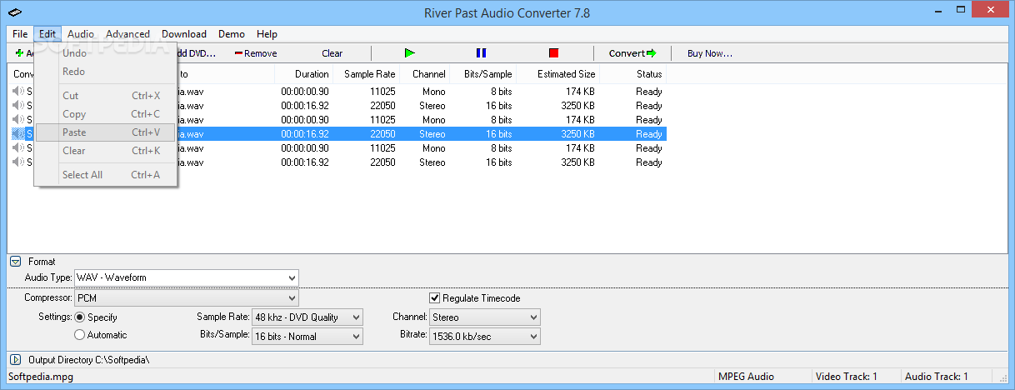1015x390 pixels.
Task: Sort by the Duration column header
Action: click(303, 74)
